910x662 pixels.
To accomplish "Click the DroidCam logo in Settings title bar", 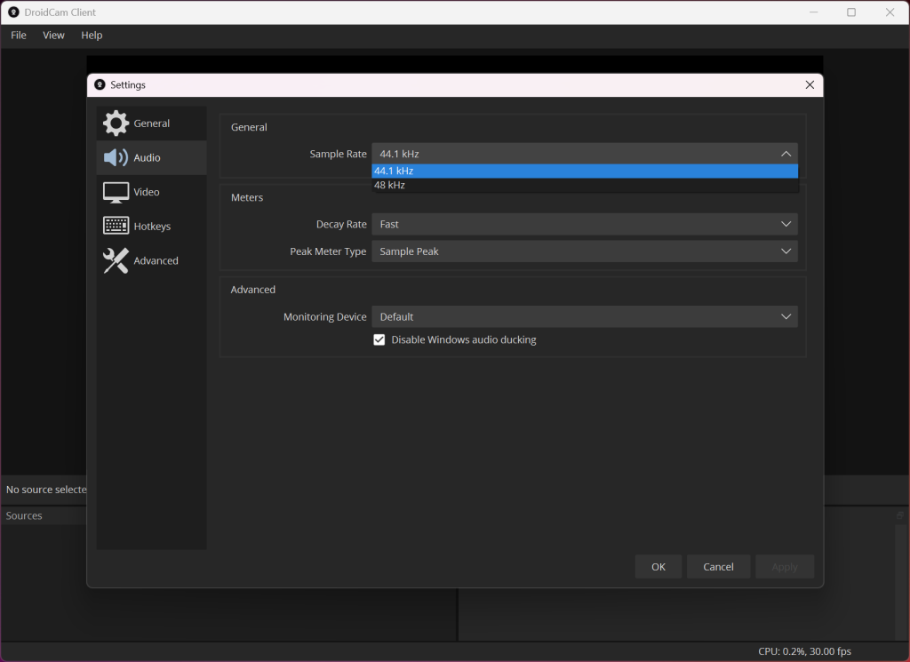I will (100, 84).
